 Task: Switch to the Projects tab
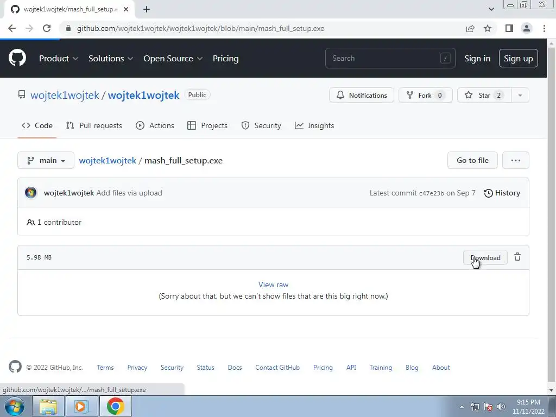click(x=207, y=125)
